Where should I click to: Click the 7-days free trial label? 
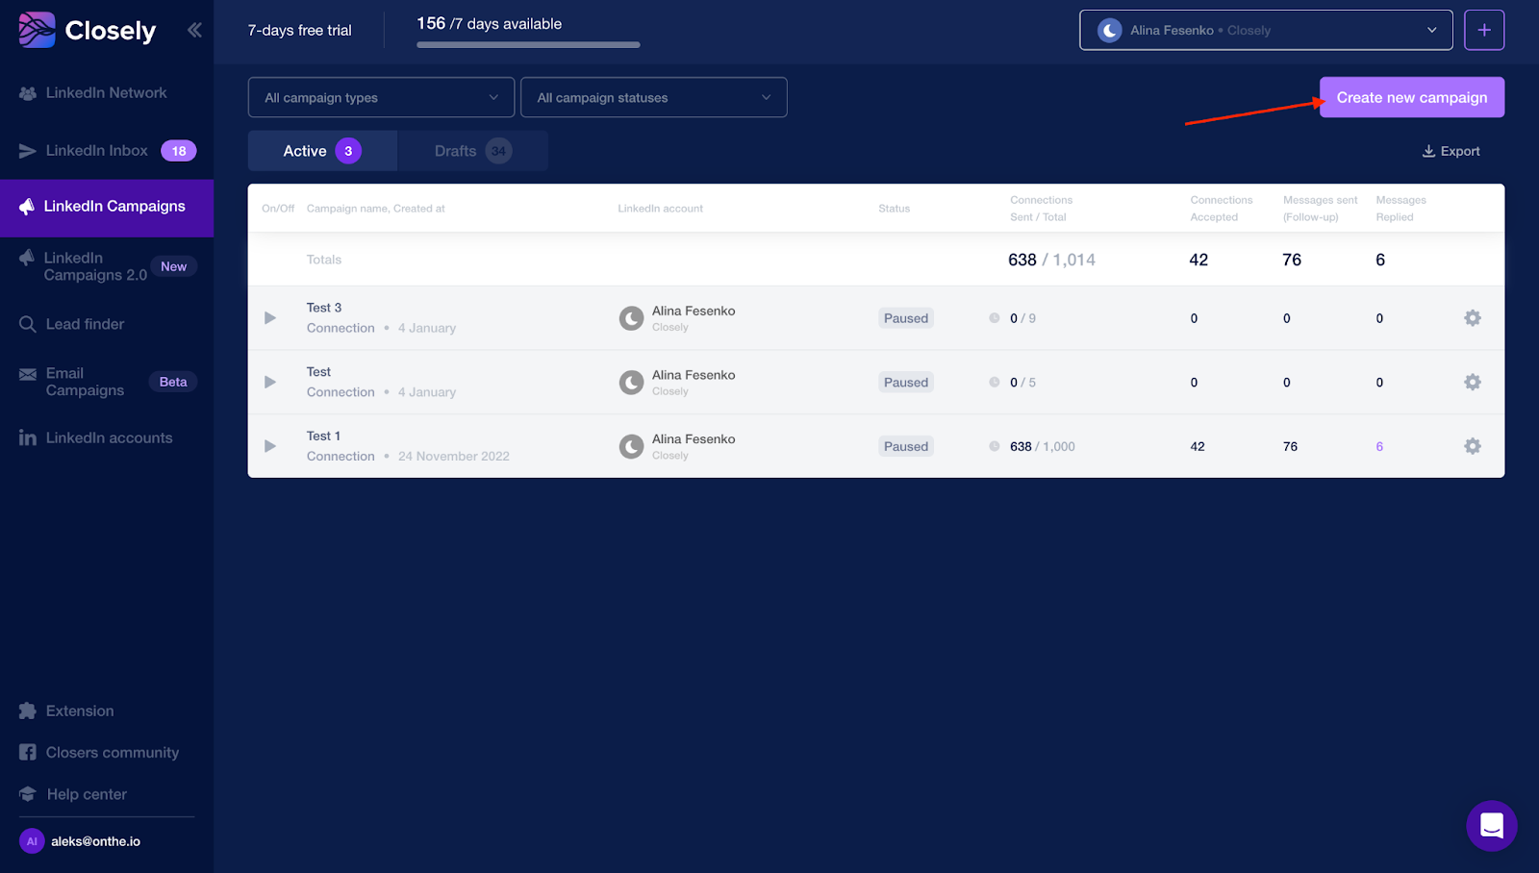click(300, 31)
